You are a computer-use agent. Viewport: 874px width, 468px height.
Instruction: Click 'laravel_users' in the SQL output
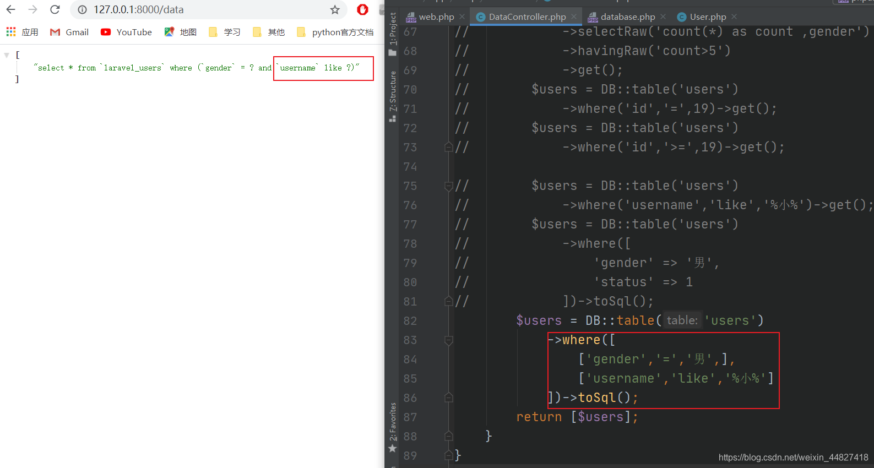click(132, 68)
